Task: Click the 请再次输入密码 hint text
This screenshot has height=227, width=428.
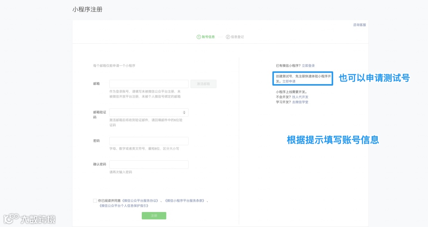Action: tap(120, 172)
